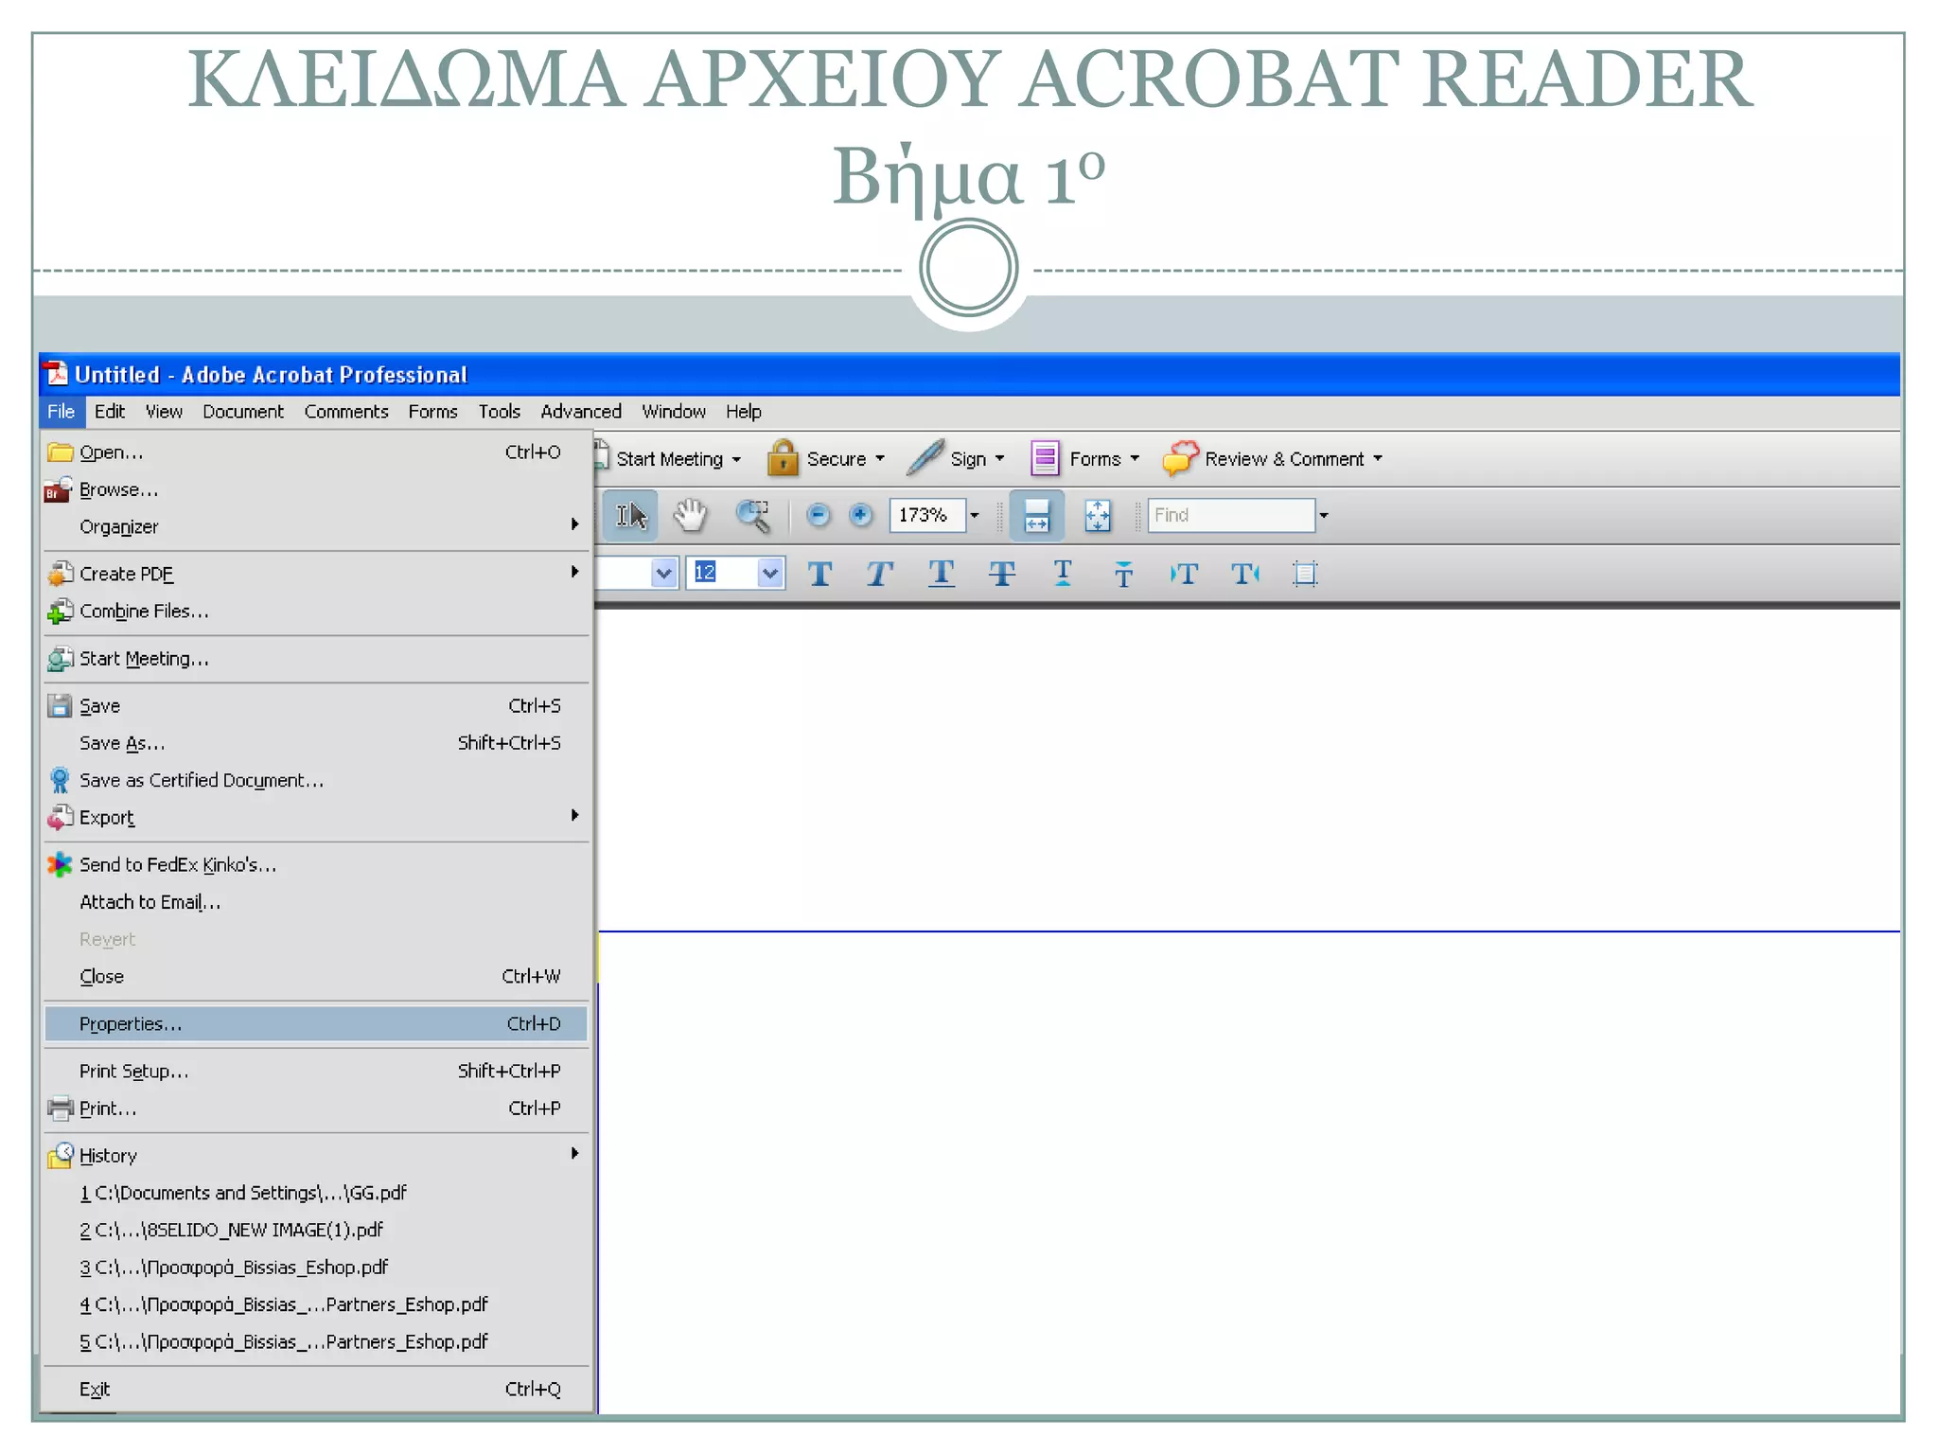
Task: Open the Help menu
Action: click(x=744, y=412)
